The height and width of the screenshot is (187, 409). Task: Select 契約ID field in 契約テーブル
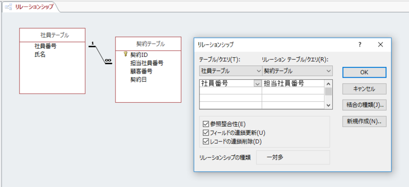pos(139,55)
